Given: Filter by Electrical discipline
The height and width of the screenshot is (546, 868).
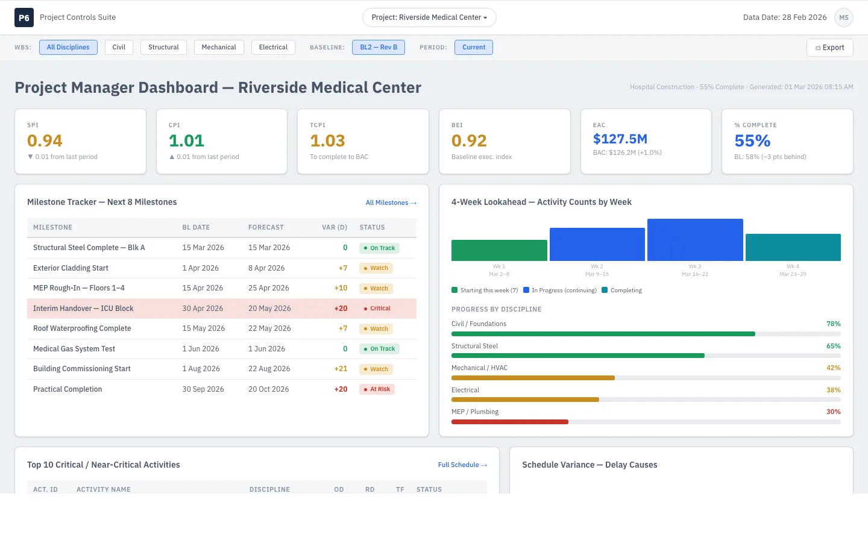Looking at the screenshot, I should [273, 47].
